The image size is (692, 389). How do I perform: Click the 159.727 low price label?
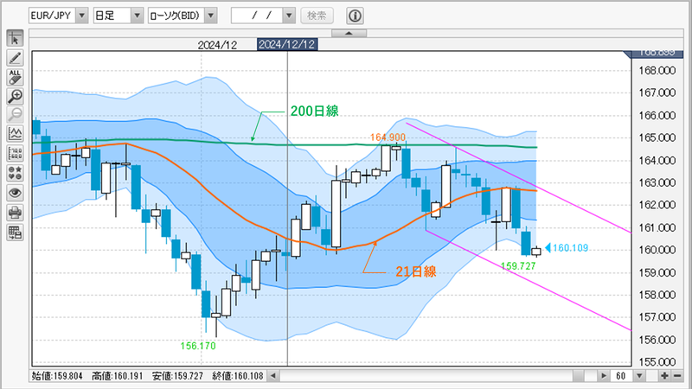[x=517, y=266]
